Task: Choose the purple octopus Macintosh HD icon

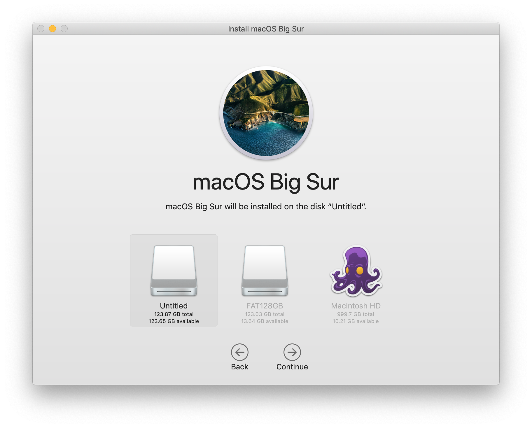Action: (x=356, y=271)
